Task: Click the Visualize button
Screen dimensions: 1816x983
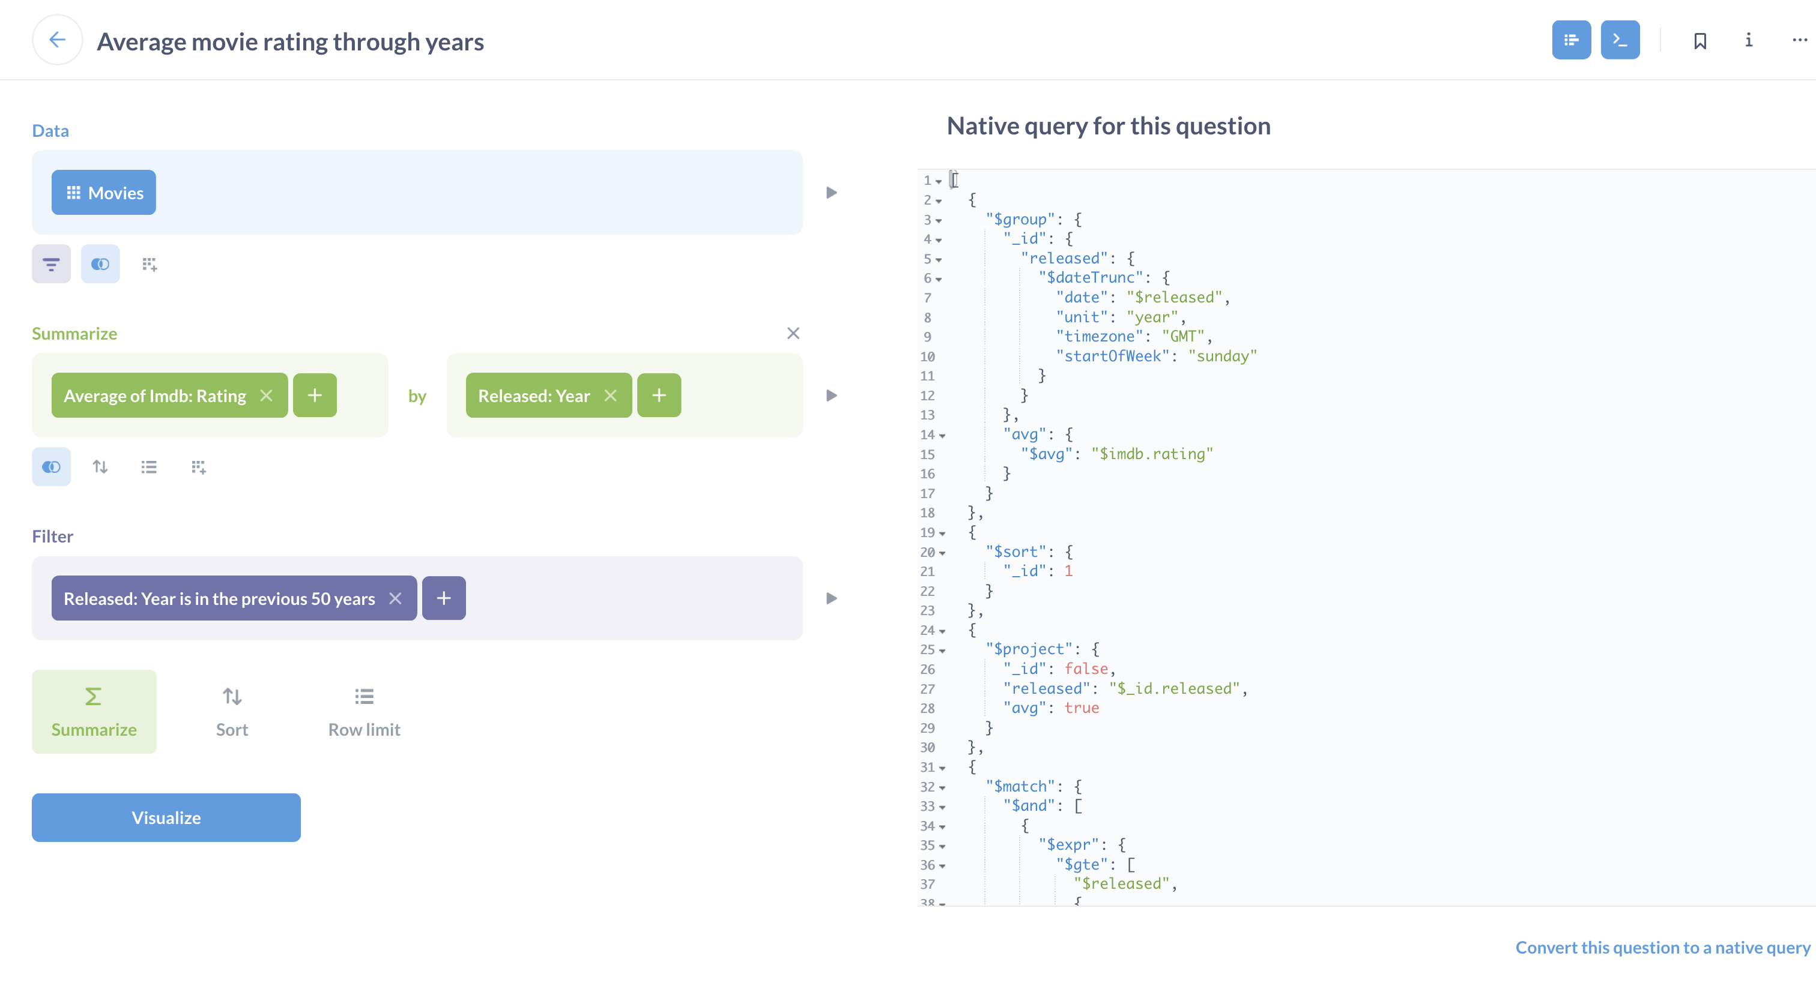Action: point(166,817)
